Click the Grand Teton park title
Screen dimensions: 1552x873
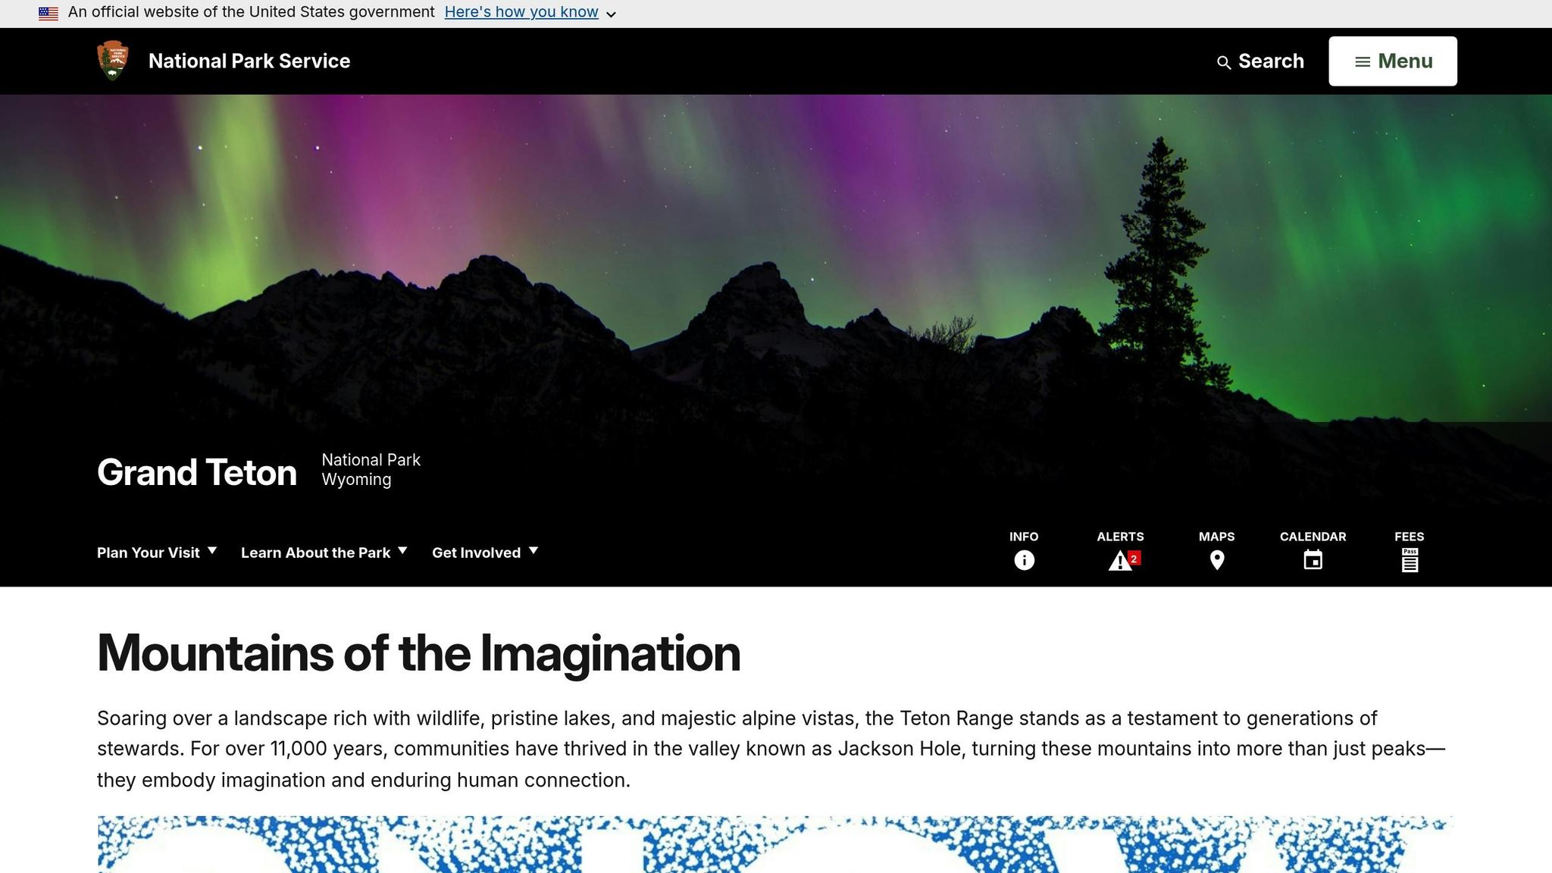[197, 472]
